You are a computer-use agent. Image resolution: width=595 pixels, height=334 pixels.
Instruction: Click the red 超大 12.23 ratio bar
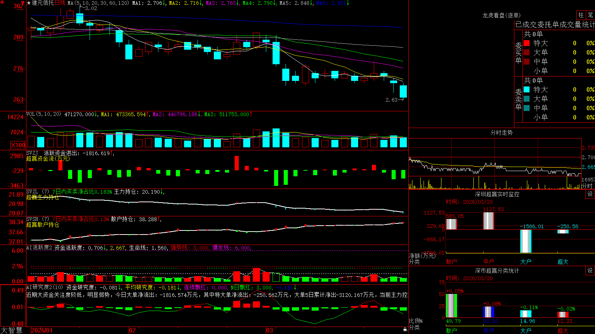[563, 315]
